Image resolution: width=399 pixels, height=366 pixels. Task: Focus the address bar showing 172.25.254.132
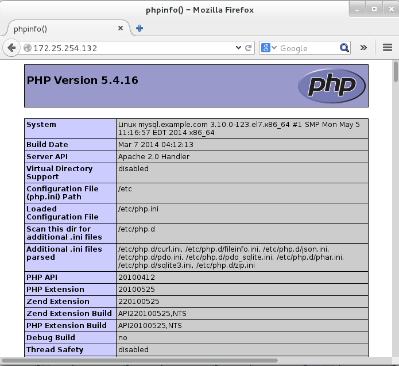point(132,48)
